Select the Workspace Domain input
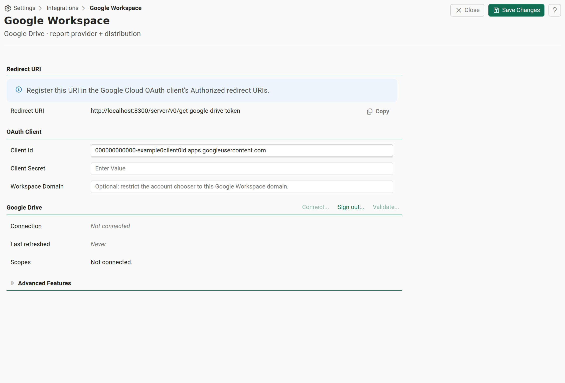565x383 pixels. click(242, 187)
